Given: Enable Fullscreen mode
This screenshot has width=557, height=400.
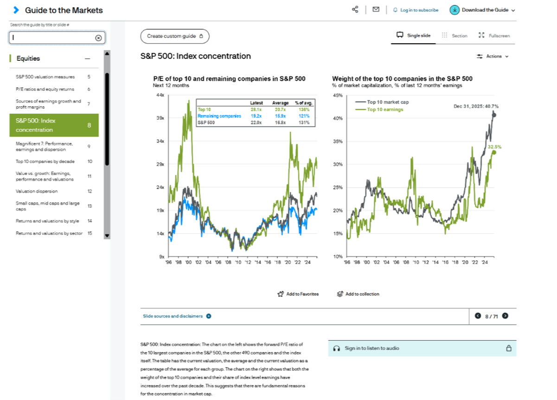Looking at the screenshot, I should (x=494, y=36).
